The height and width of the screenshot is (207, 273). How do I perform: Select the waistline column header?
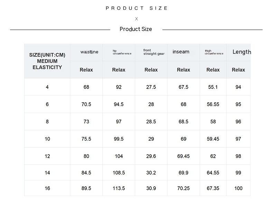89,52
